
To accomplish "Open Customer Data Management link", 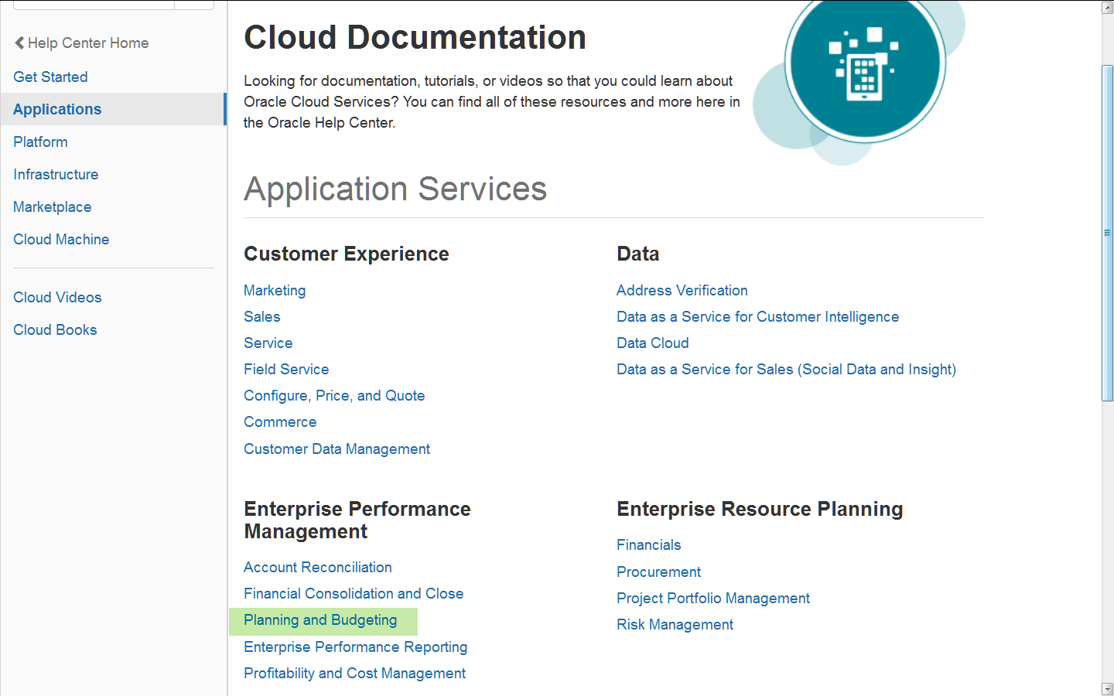I will tap(337, 449).
